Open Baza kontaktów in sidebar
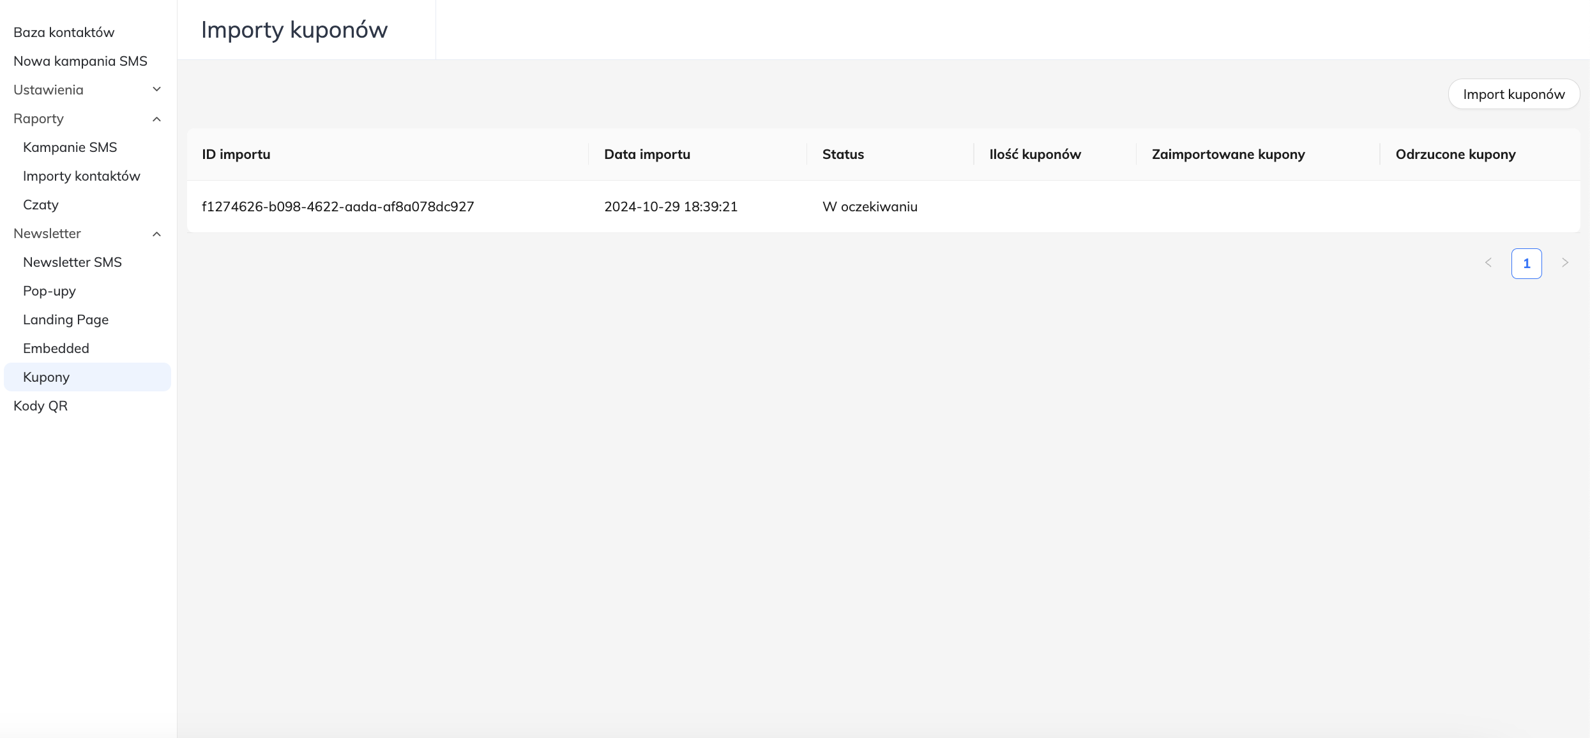The width and height of the screenshot is (1590, 738). pyautogui.click(x=64, y=32)
